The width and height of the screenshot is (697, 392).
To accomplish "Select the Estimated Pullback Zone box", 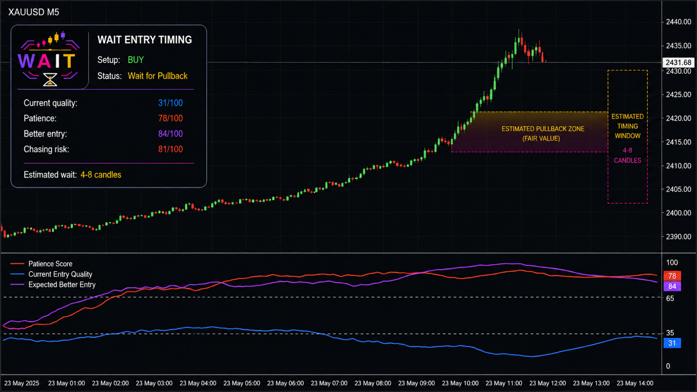I will tap(530, 132).
